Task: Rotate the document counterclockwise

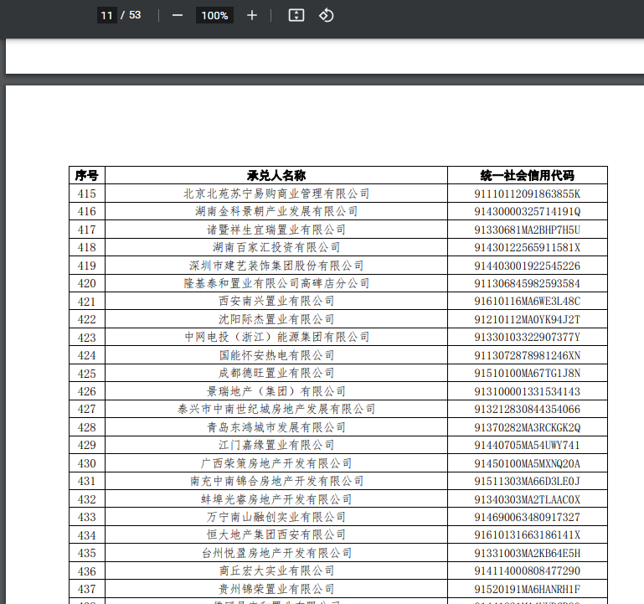Action: click(x=326, y=16)
